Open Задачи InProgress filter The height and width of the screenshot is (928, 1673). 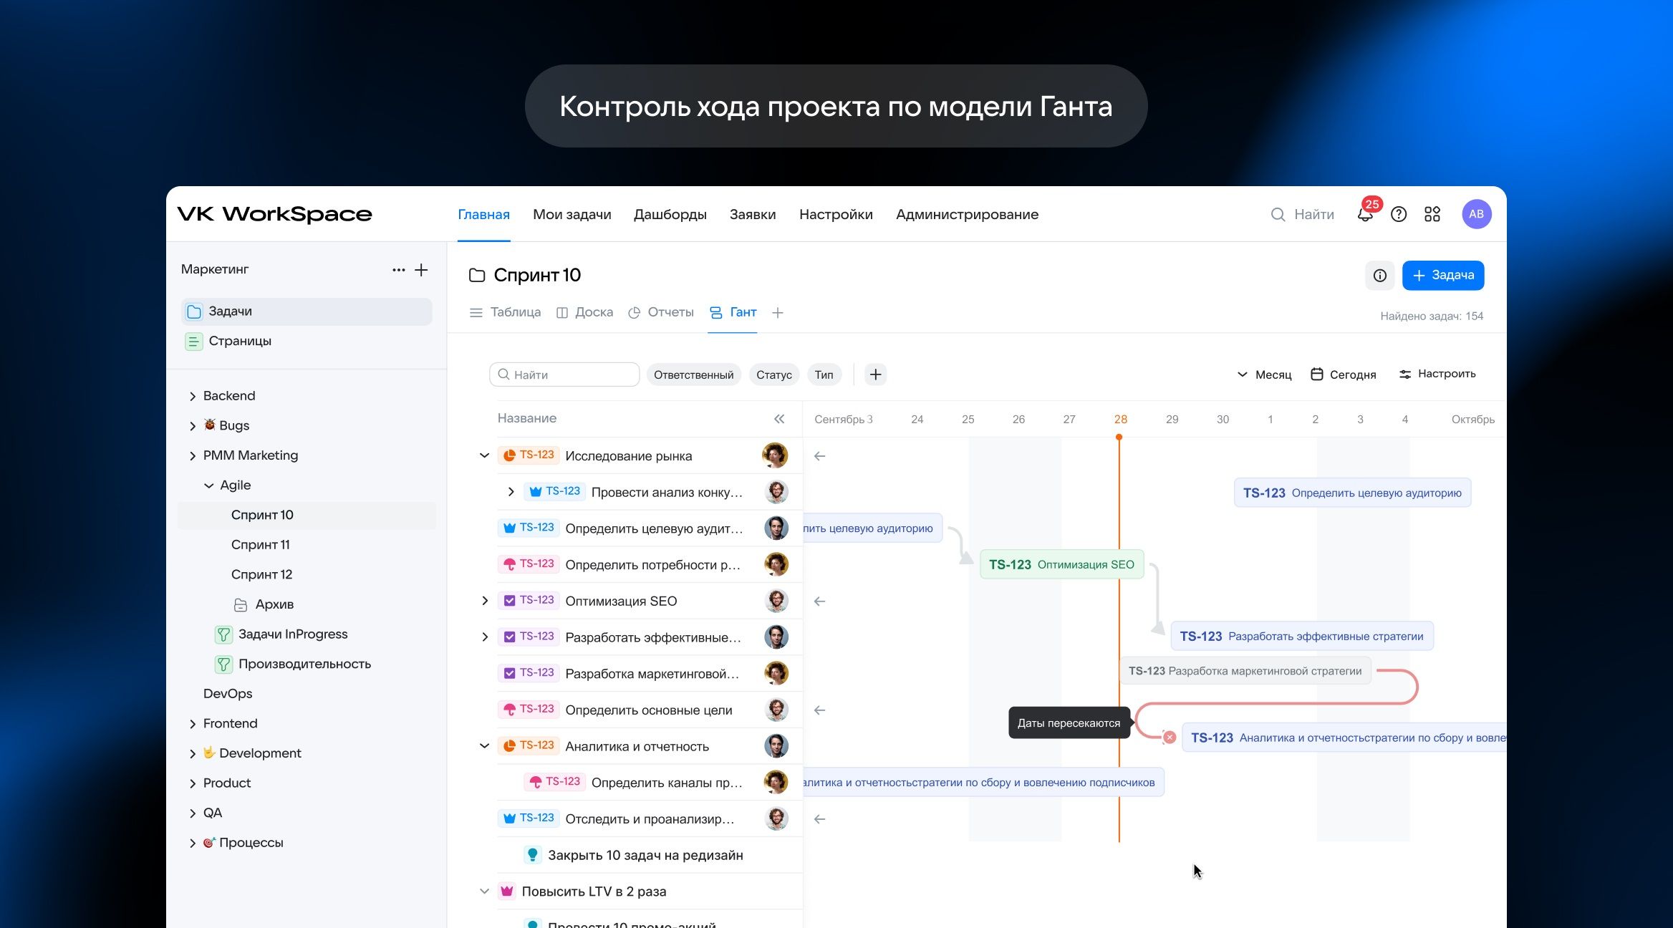click(x=293, y=634)
